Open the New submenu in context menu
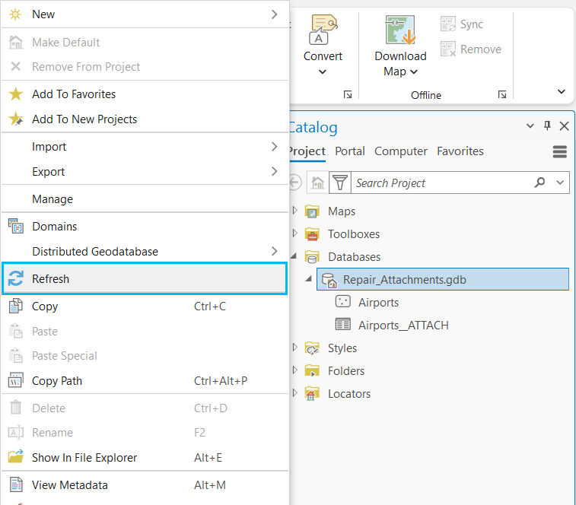This screenshot has height=505, width=576. coord(145,14)
